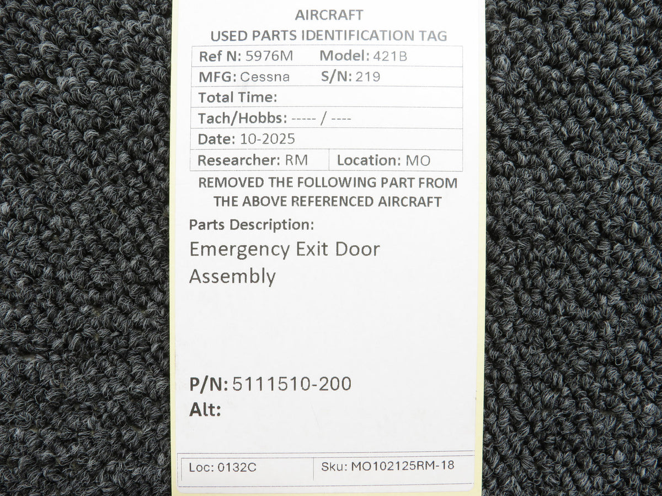The image size is (662, 496).
Task: Click the 'REMOVED THE FOLLOWING PART FROM' line
Action: click(x=328, y=182)
